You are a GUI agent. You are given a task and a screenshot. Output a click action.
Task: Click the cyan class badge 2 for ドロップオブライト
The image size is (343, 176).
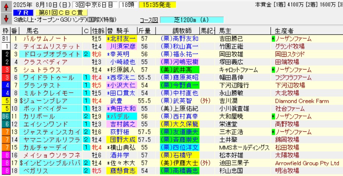pos(86,54)
